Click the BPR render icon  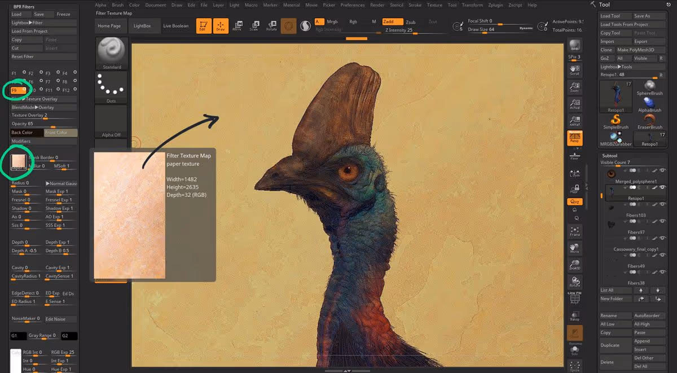pos(574,46)
